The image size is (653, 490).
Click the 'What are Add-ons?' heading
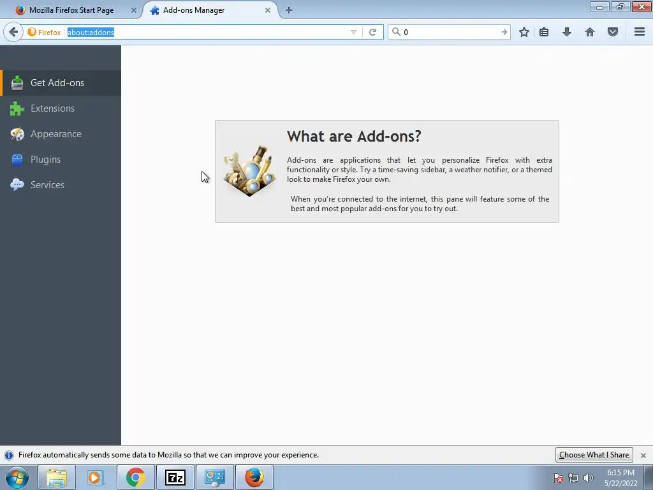[354, 137]
